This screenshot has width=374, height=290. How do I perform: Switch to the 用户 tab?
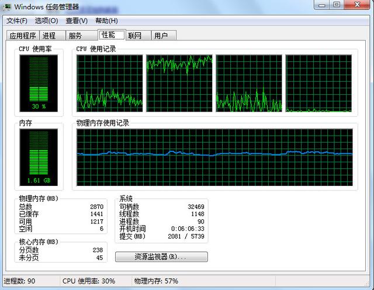coord(161,36)
